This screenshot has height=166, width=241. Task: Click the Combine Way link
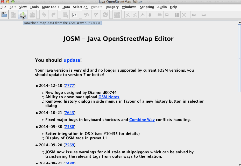[142, 120]
